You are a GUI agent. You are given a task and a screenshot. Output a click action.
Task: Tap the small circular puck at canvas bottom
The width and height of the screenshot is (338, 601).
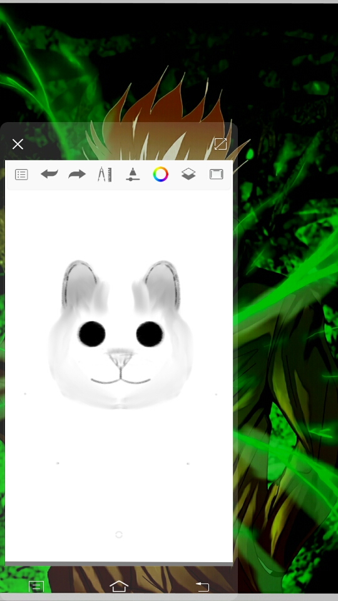click(119, 535)
